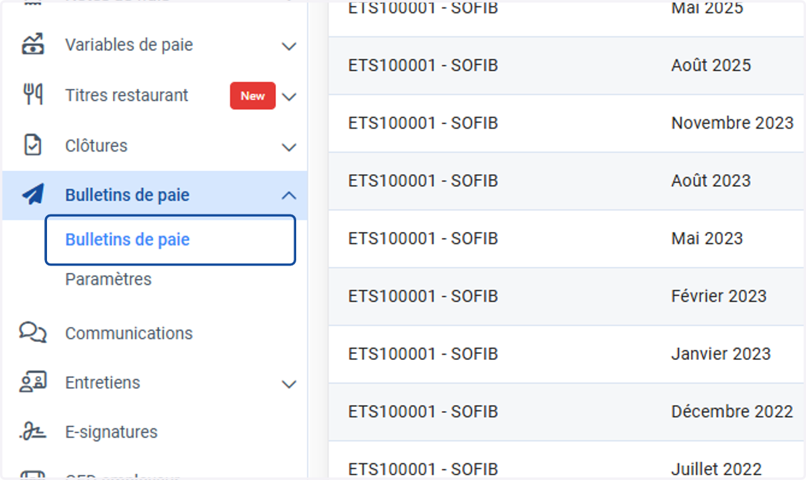Select the ETS100001 - SOFIB row for Février 2023
The image size is (806, 480).
pos(567,296)
